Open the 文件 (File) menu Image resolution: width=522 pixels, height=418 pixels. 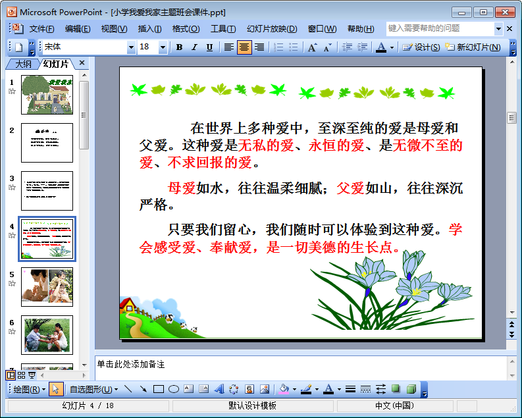[42, 29]
